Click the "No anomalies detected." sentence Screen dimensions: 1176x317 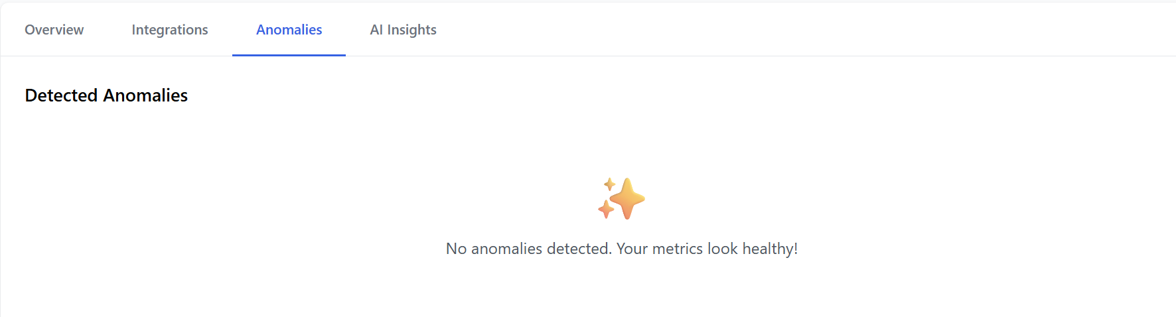[529, 249]
